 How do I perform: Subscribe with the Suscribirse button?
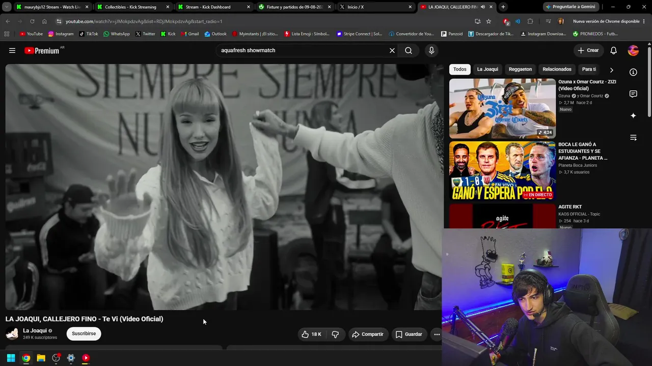(84, 334)
